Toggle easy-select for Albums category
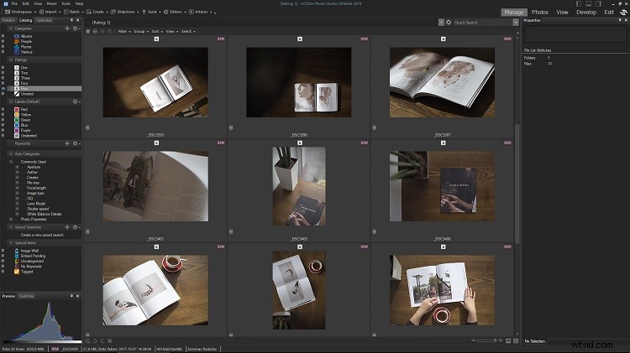 point(3,36)
